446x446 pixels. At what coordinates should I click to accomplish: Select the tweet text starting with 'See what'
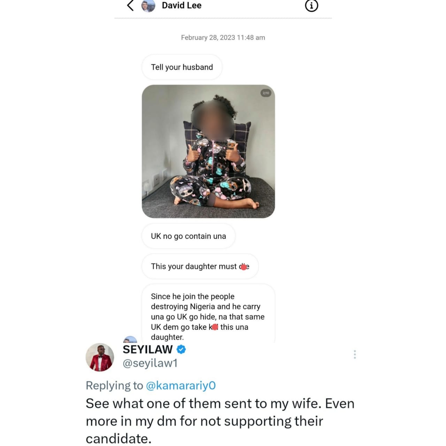[x=220, y=421]
